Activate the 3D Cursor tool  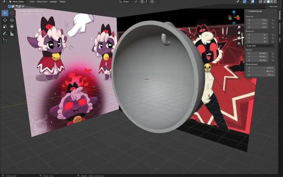(12, 13)
